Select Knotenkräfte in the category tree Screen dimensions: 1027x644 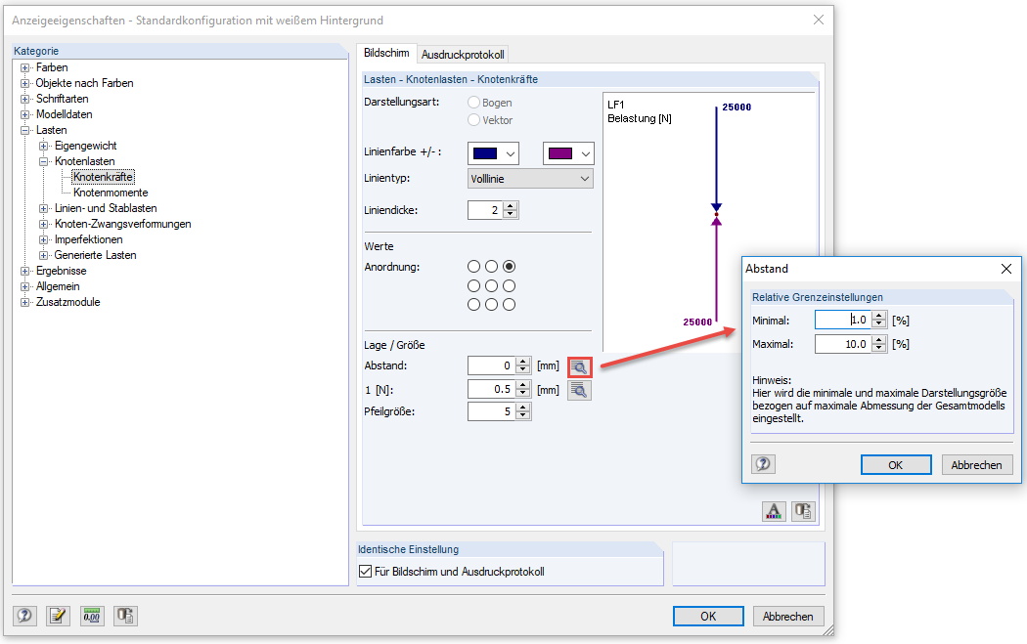(x=103, y=177)
